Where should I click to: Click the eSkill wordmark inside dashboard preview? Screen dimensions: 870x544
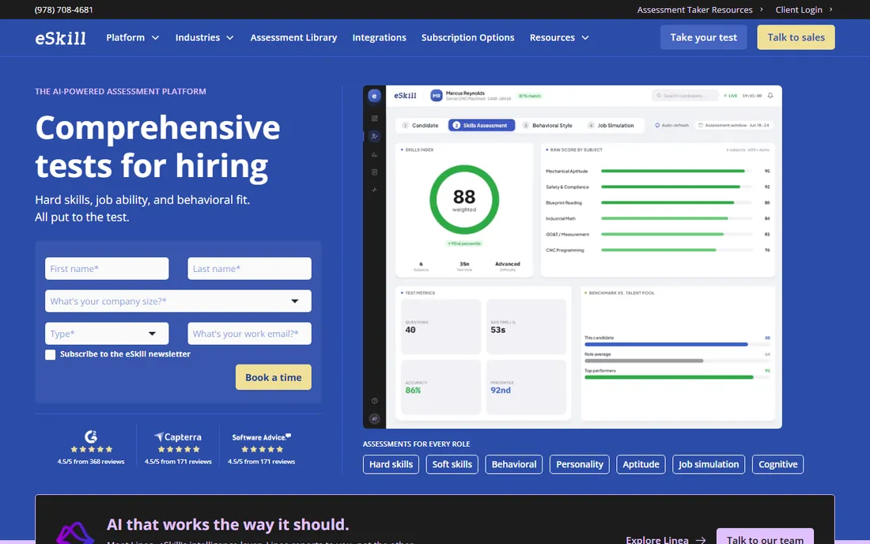pyautogui.click(x=405, y=96)
